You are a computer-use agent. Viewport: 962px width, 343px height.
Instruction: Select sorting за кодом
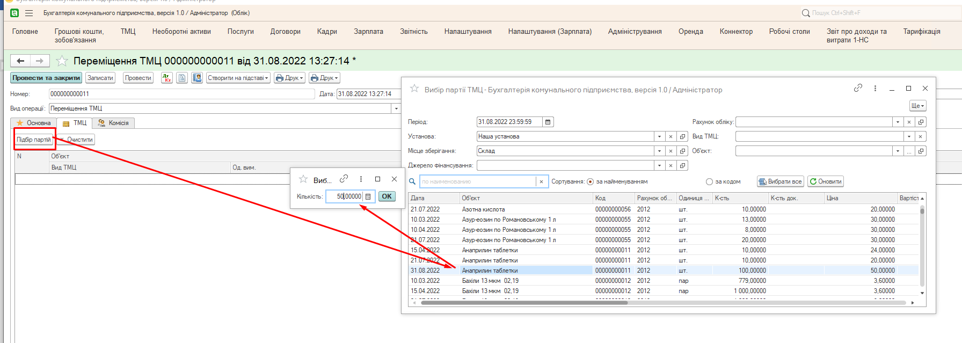click(x=709, y=182)
